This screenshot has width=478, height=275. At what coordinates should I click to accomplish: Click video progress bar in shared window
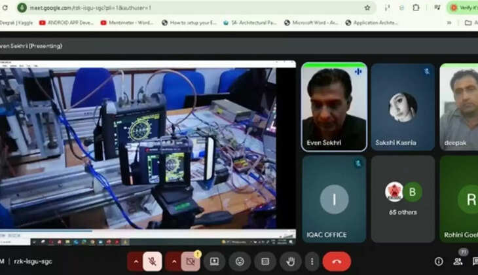coord(148,231)
